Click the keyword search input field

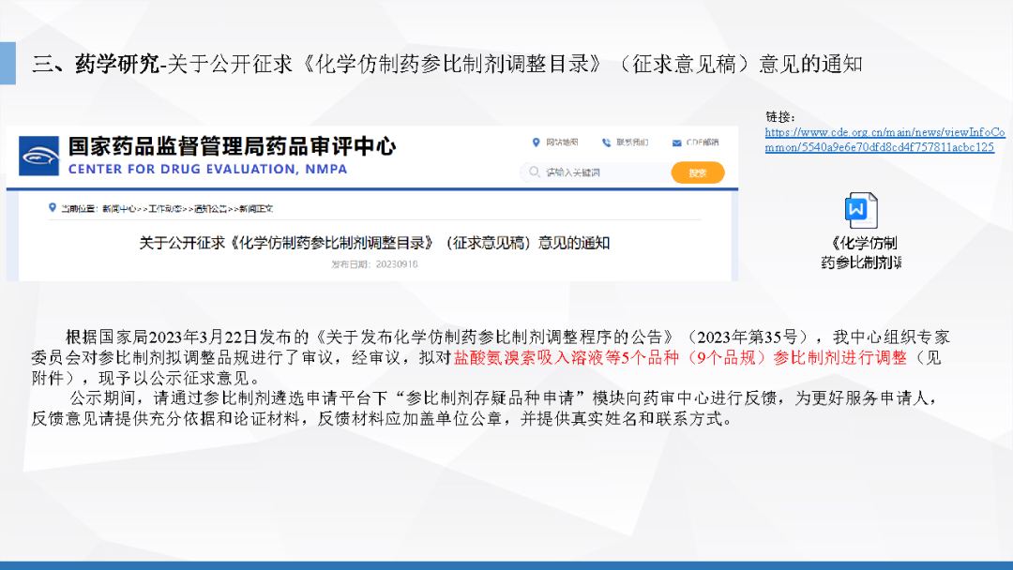coord(600,172)
